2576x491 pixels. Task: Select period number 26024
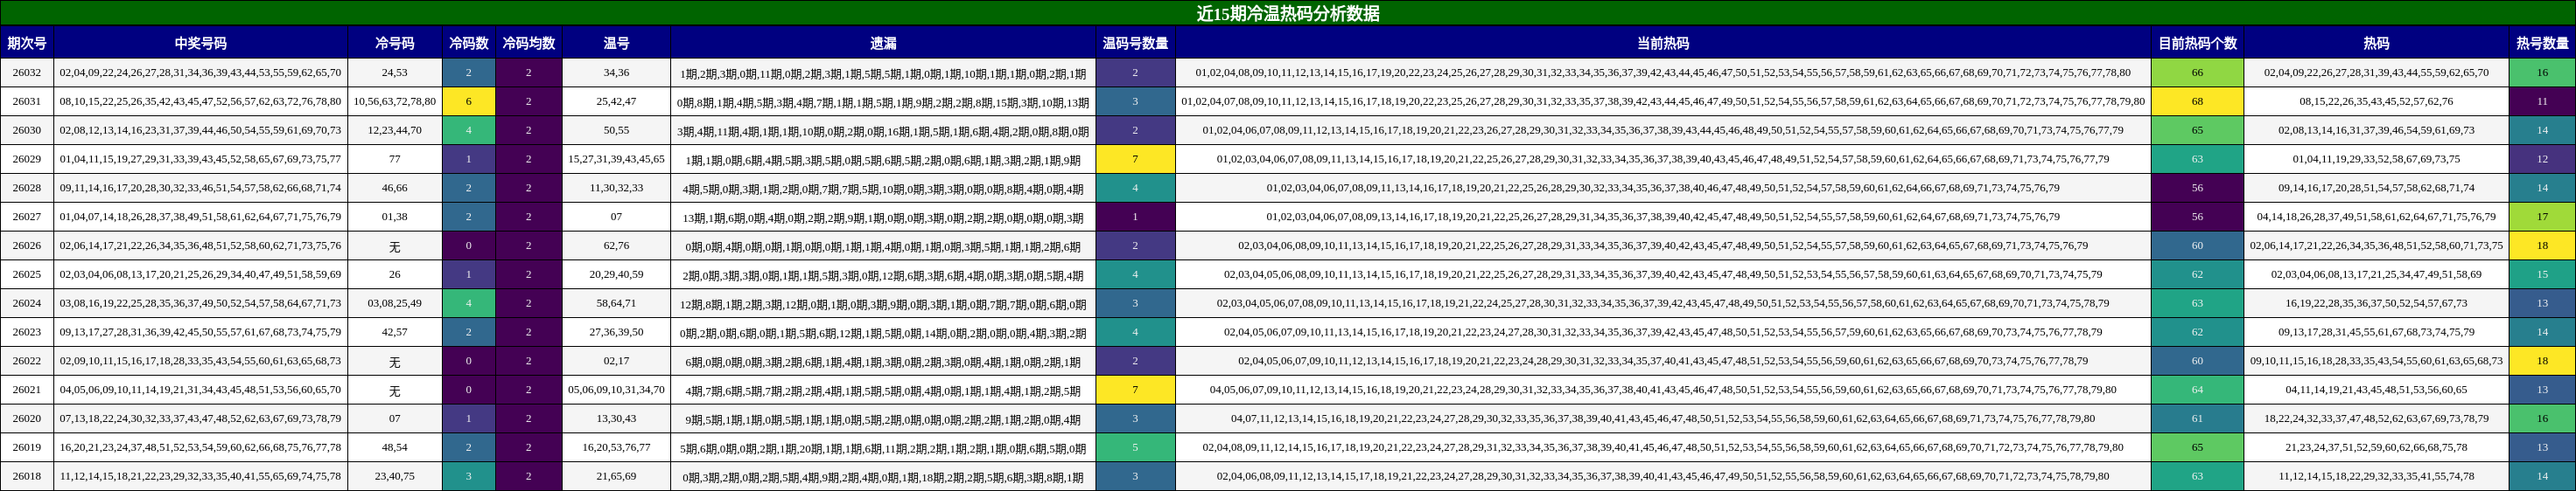coord(27,303)
